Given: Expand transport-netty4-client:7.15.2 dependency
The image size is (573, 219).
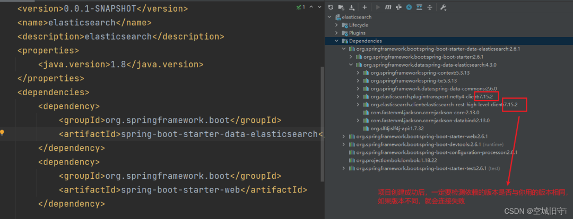Looking at the screenshot, I should 358,97.
